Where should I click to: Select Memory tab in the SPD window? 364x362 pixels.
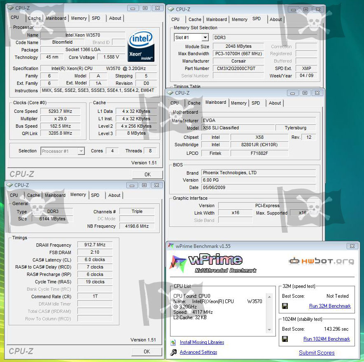point(240,19)
